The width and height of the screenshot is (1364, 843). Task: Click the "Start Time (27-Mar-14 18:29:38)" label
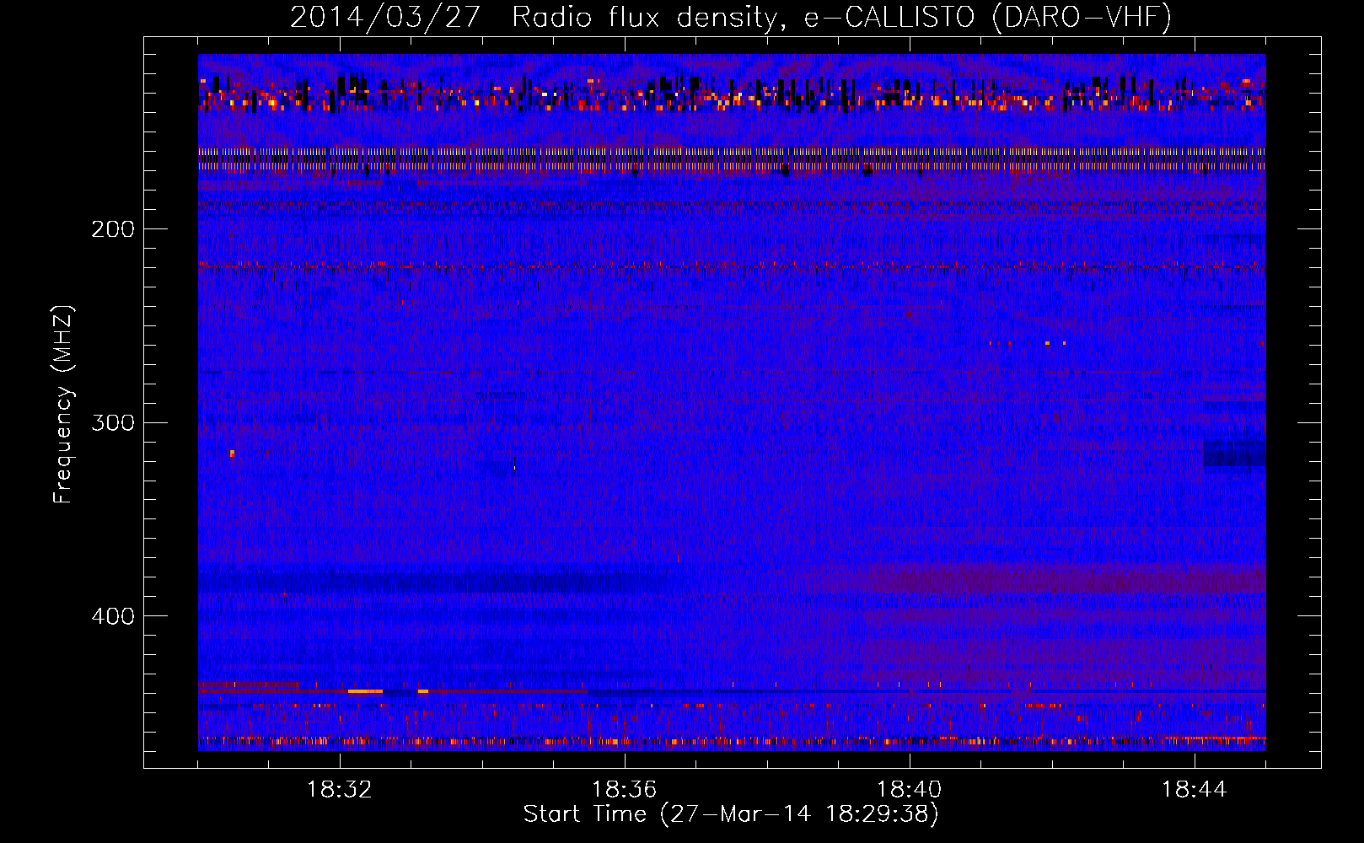[731, 814]
